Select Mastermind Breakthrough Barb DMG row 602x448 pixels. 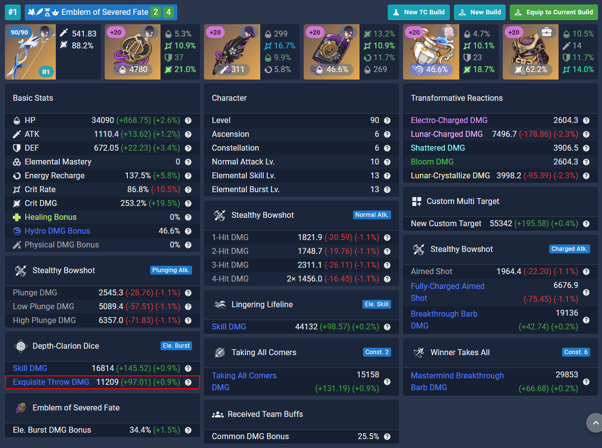[x=500, y=382]
